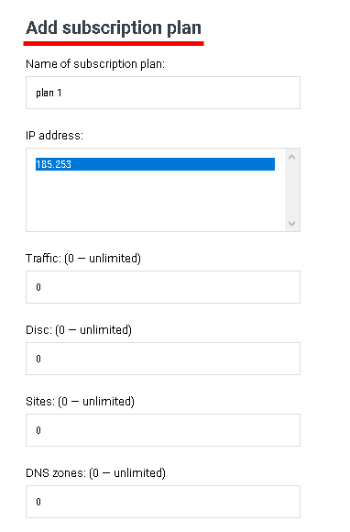Click the IP address list scrollbar track
Viewport: 350px width, 532px height.
pyautogui.click(x=292, y=191)
